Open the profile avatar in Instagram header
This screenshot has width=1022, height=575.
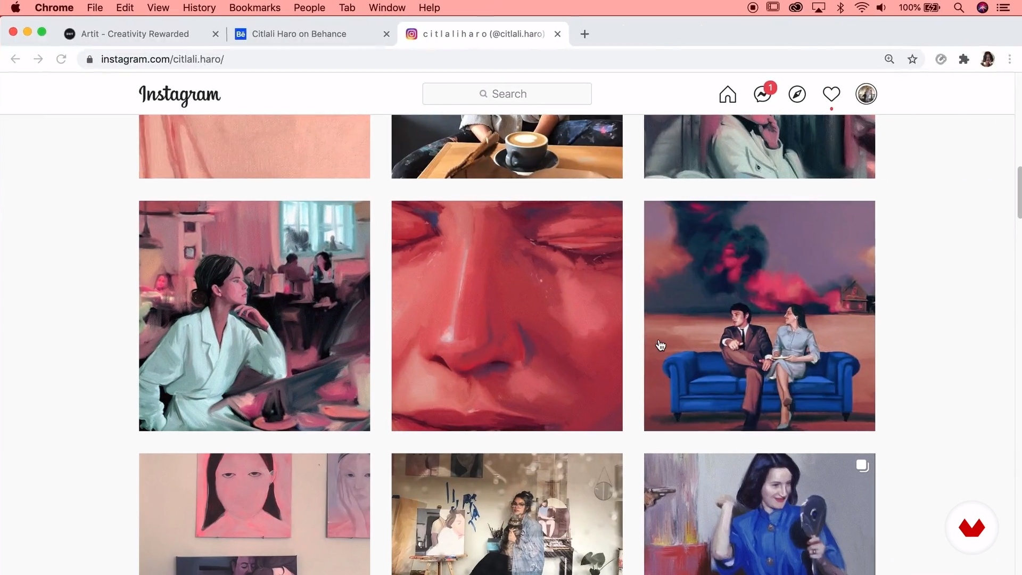866,94
